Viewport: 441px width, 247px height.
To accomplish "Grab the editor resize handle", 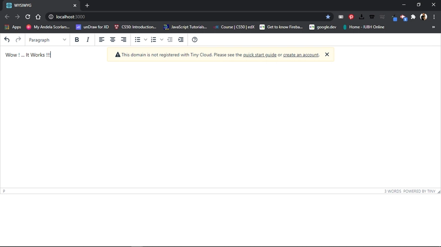I will pos(439,191).
